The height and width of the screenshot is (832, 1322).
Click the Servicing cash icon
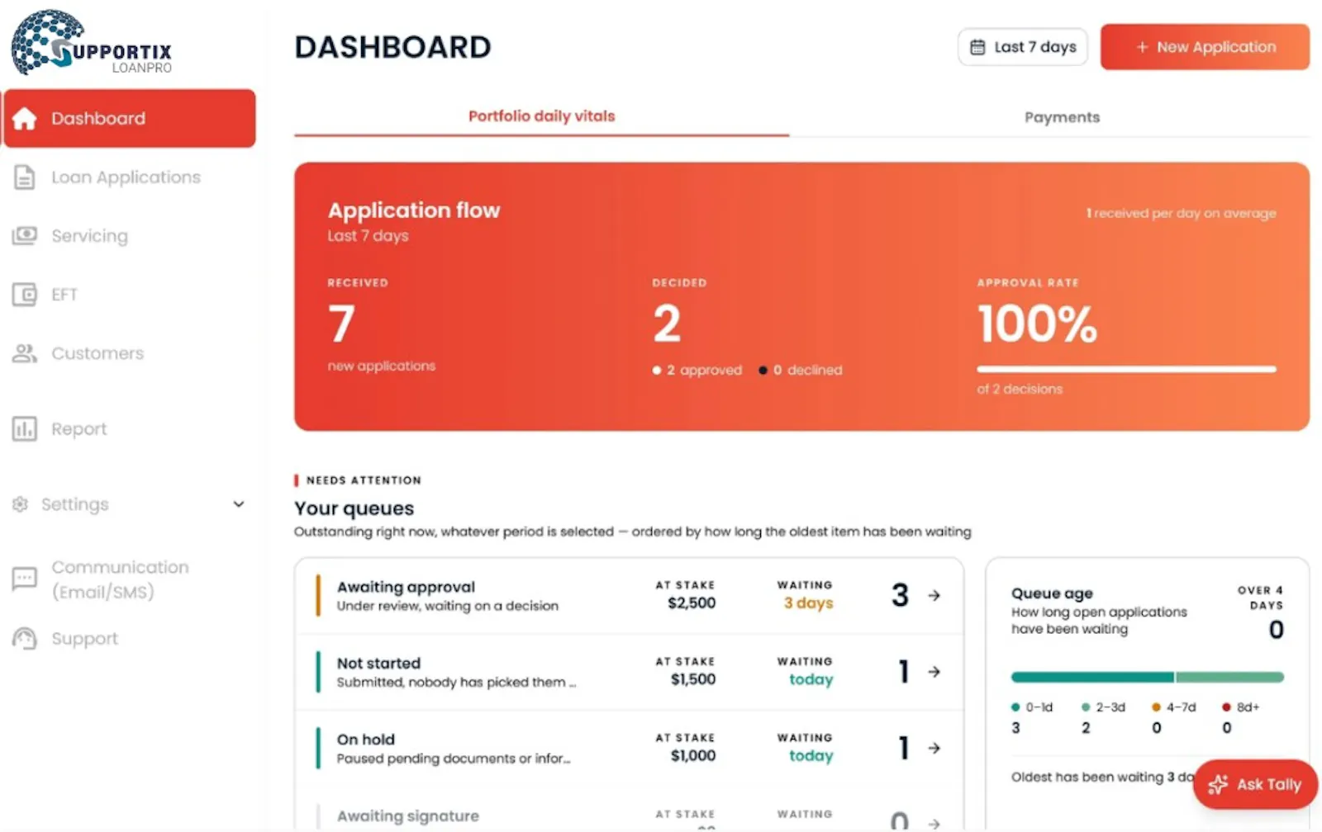coord(25,236)
